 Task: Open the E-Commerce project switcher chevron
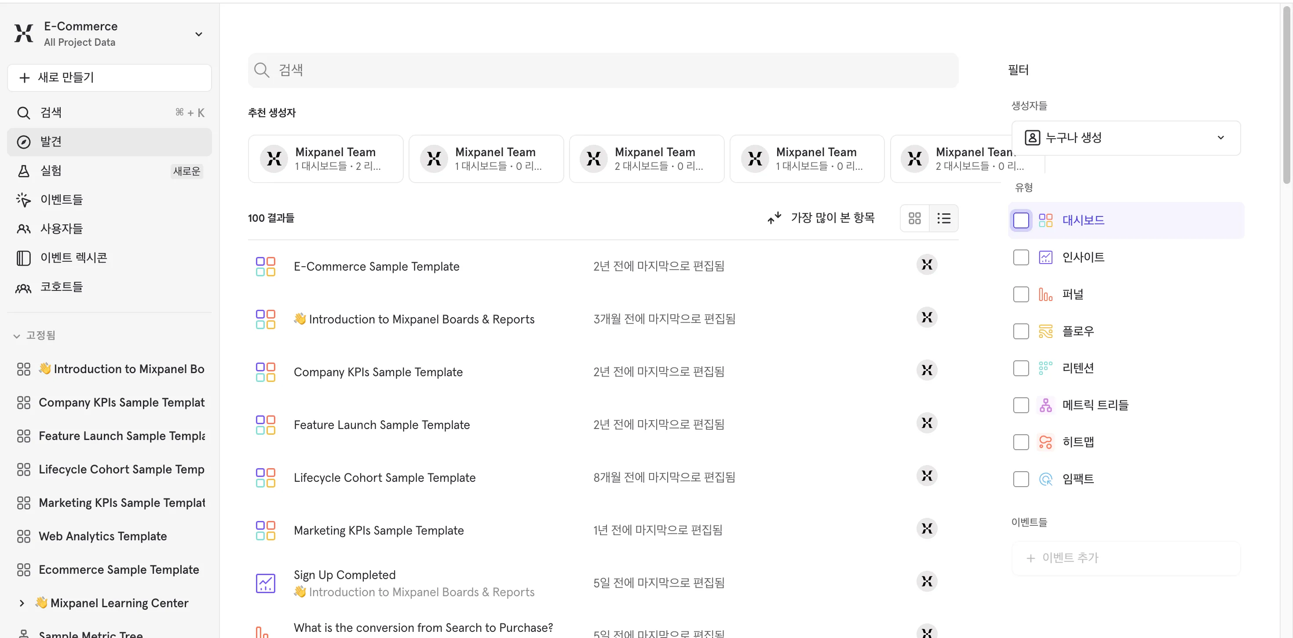[199, 34]
